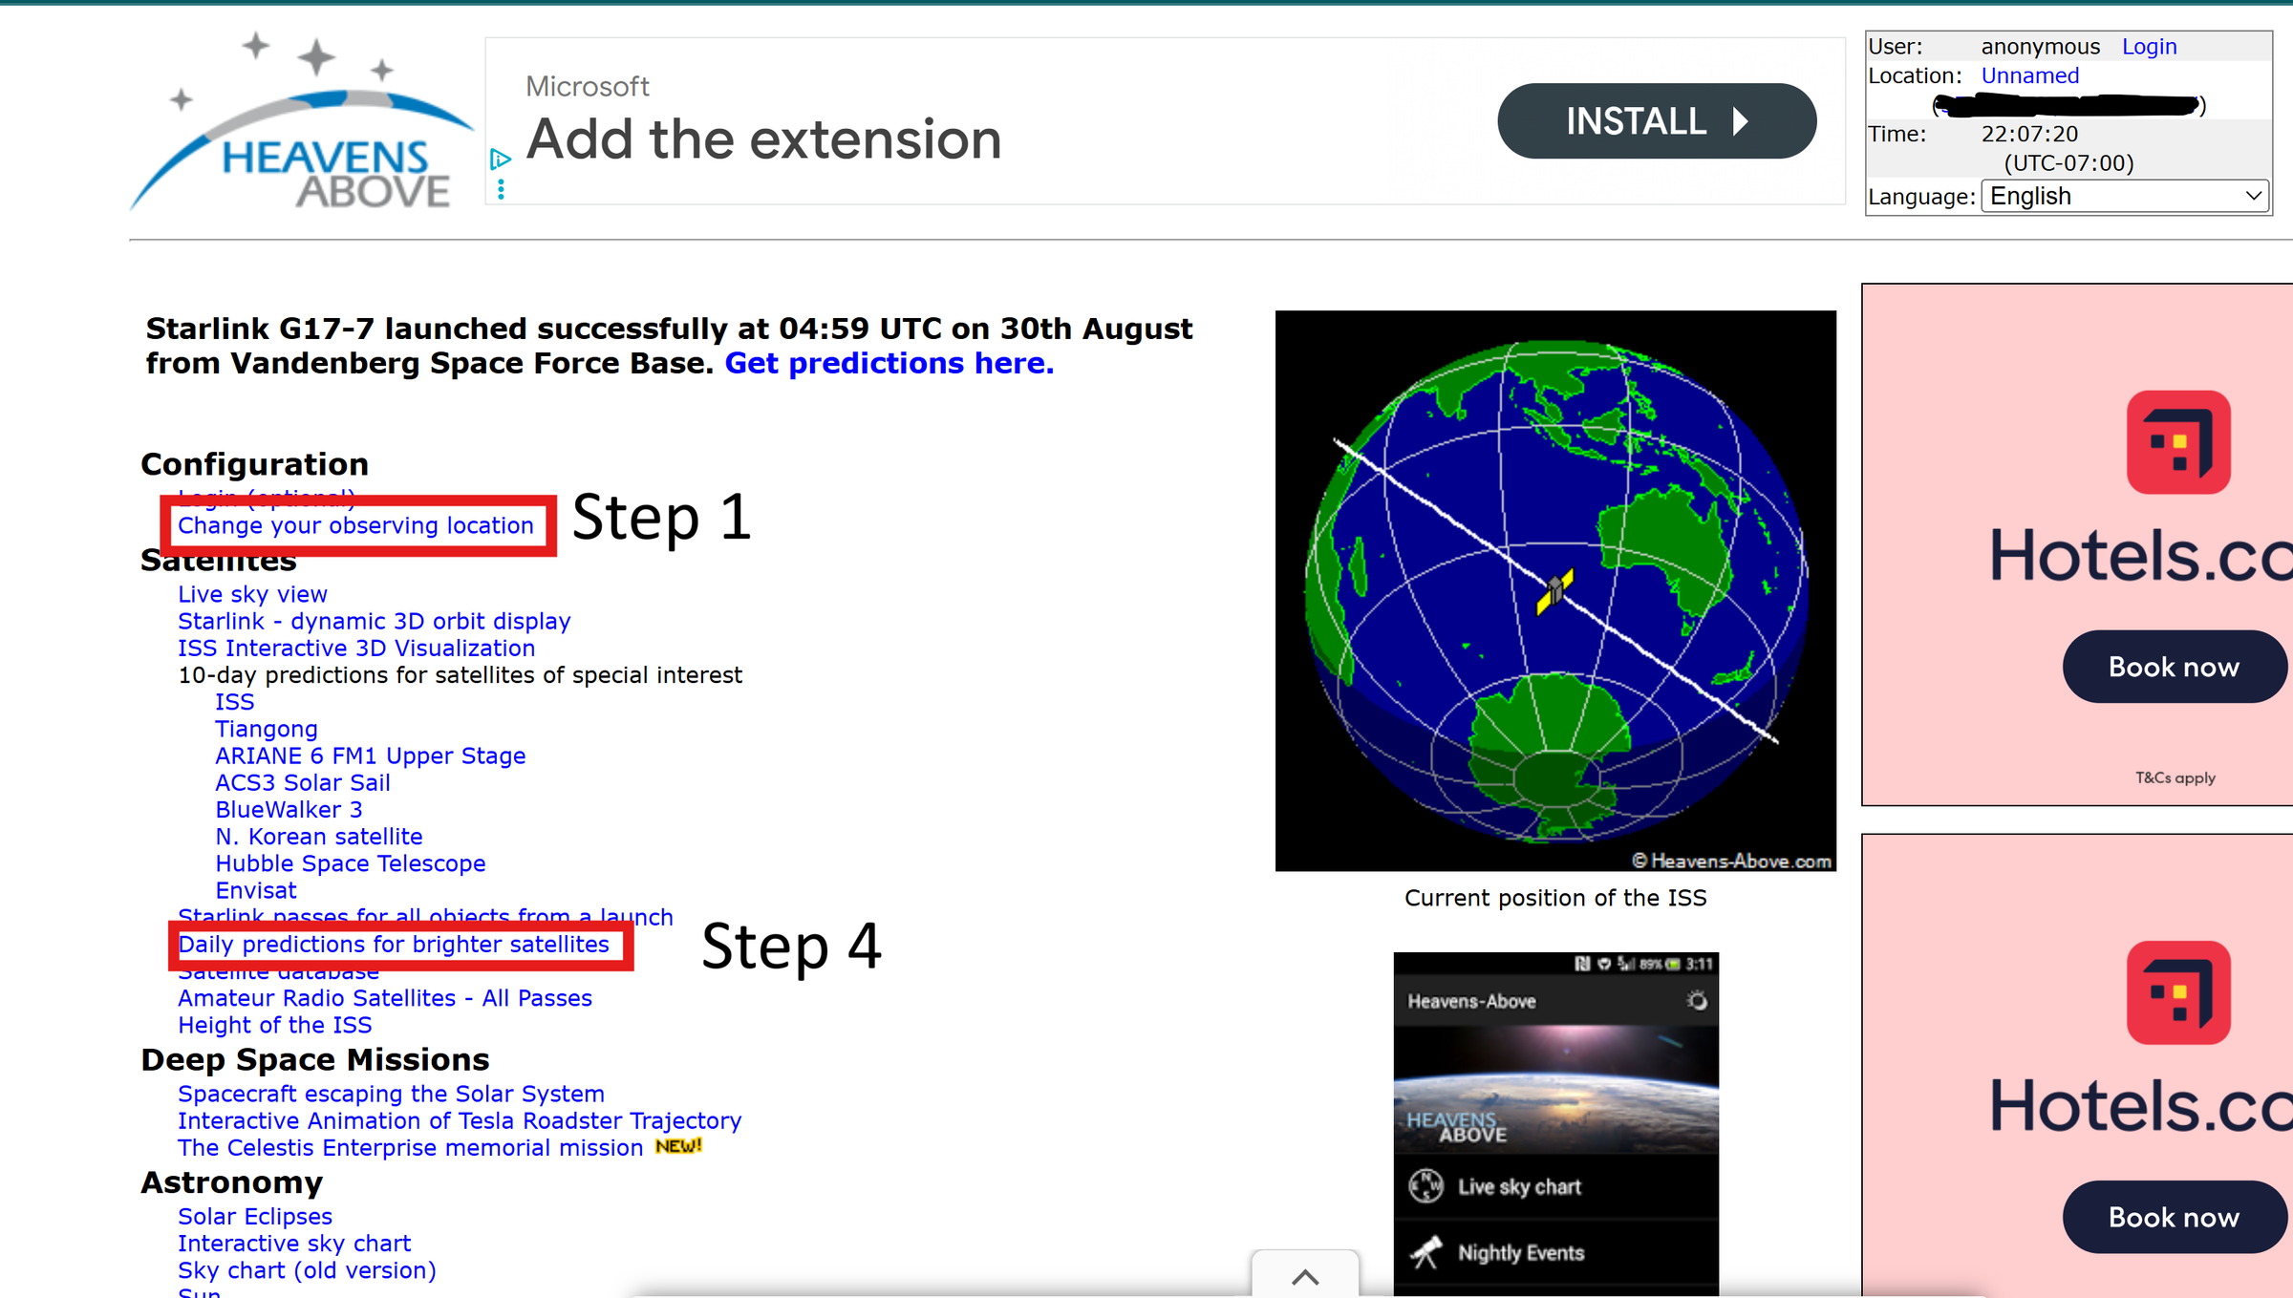Open Daily predictions for brighter satellites

(x=393, y=944)
